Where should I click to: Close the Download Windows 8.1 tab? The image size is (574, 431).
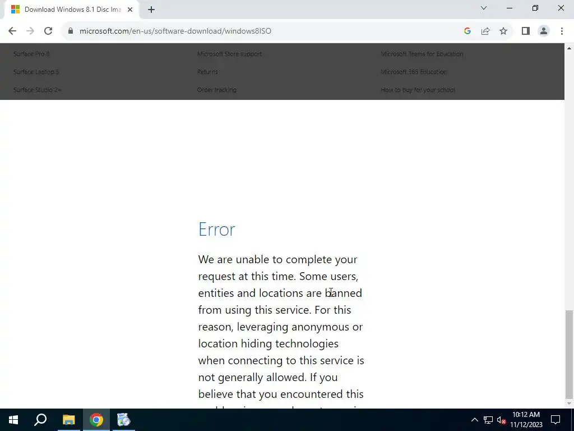pos(129,10)
